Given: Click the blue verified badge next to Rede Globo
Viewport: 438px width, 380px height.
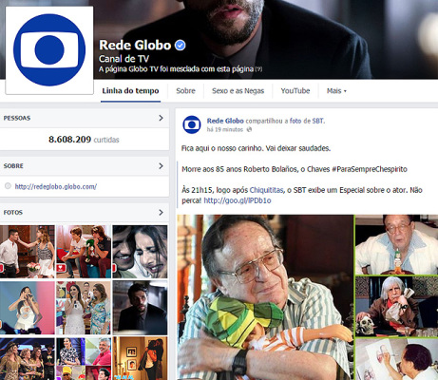Looking at the screenshot, I should tap(181, 46).
